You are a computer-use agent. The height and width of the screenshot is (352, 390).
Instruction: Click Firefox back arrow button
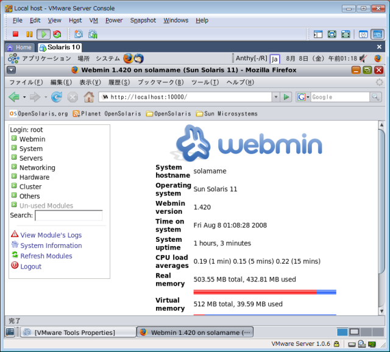(x=14, y=97)
